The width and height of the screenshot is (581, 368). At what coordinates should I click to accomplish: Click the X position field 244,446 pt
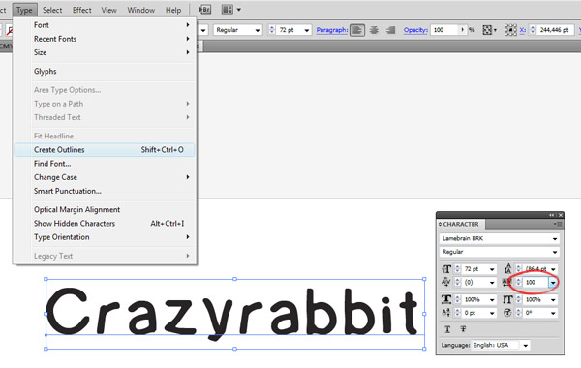pos(555,30)
